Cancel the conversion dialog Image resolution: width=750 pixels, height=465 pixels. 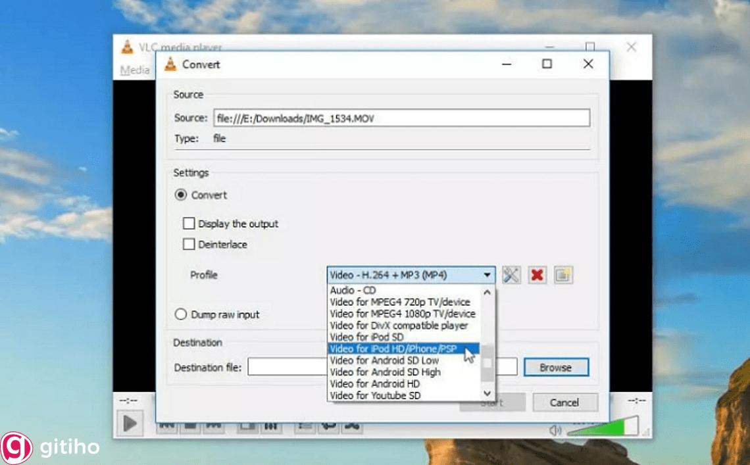pyautogui.click(x=565, y=402)
